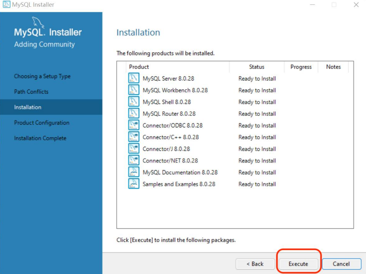Image resolution: width=366 pixels, height=274 pixels.
Task: Click 'The following products will be installed.' text
Action: (x=165, y=53)
